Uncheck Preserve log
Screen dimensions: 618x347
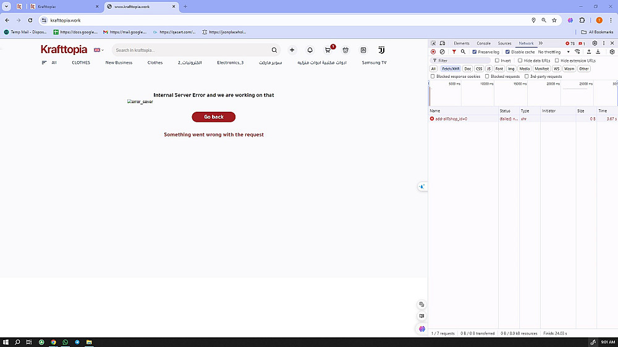coord(475,52)
